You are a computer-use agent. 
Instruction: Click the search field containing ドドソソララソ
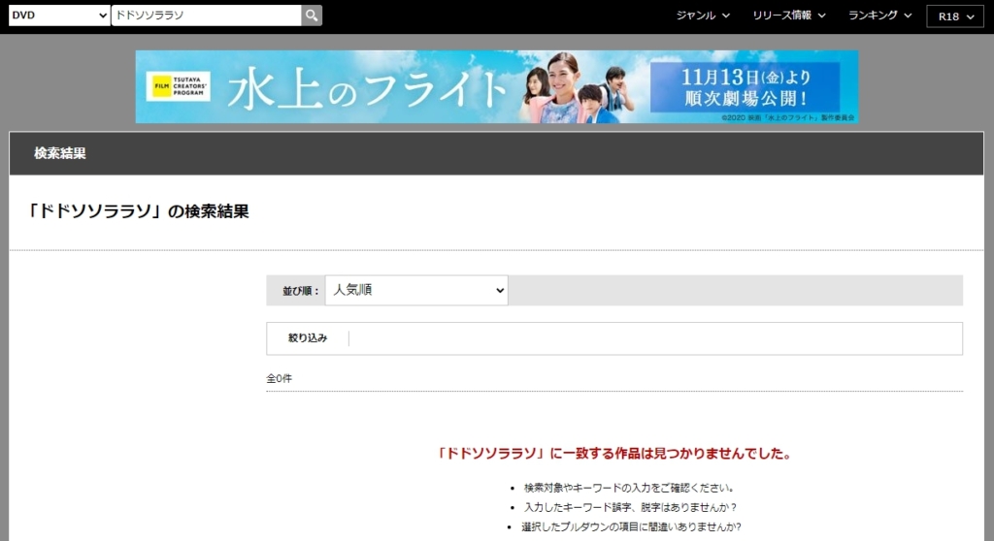coord(206,16)
